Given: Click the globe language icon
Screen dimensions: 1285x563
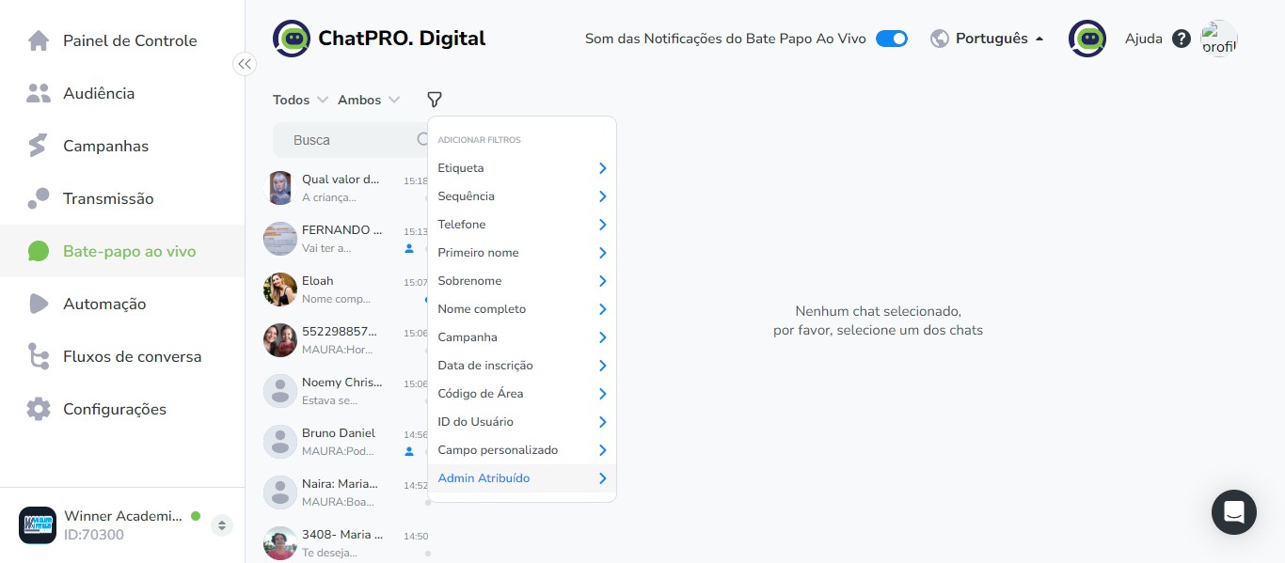Looking at the screenshot, I should [939, 39].
